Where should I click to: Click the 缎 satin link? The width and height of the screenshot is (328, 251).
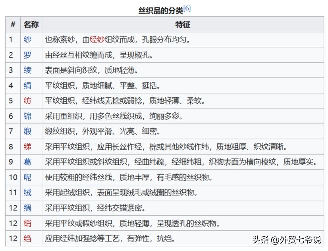pyautogui.click(x=27, y=131)
